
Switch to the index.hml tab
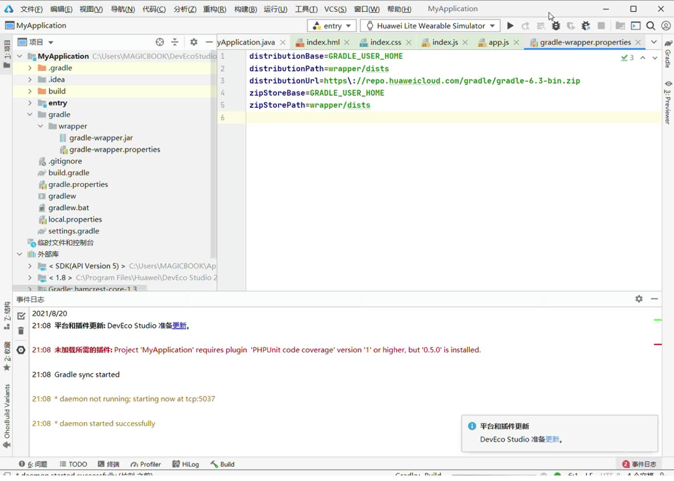click(x=323, y=42)
